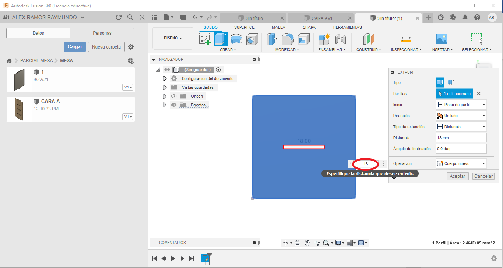Select the Create Sketch tool
Screen dimensions: 503x268
205,39
